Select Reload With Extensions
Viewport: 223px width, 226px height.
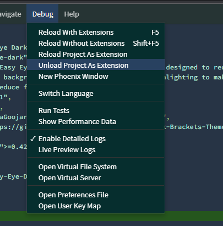coord(96,33)
